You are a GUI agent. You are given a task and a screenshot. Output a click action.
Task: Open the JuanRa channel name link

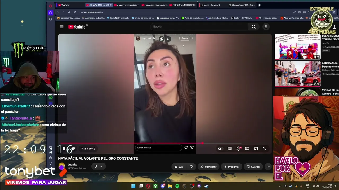coord(72,165)
